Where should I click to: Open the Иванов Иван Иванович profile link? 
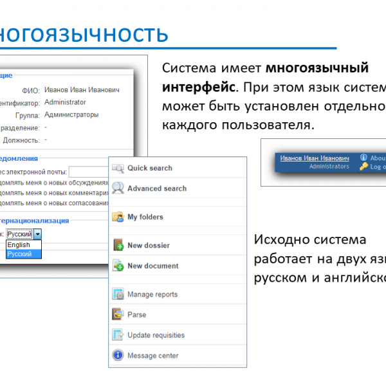pos(315,158)
